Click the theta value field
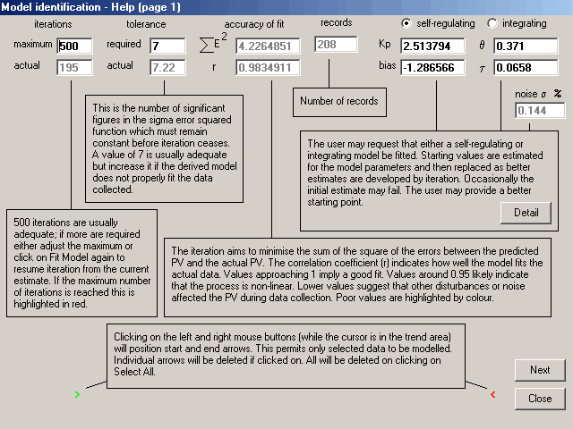Screen dimensions: 573x429 coord(535,46)
